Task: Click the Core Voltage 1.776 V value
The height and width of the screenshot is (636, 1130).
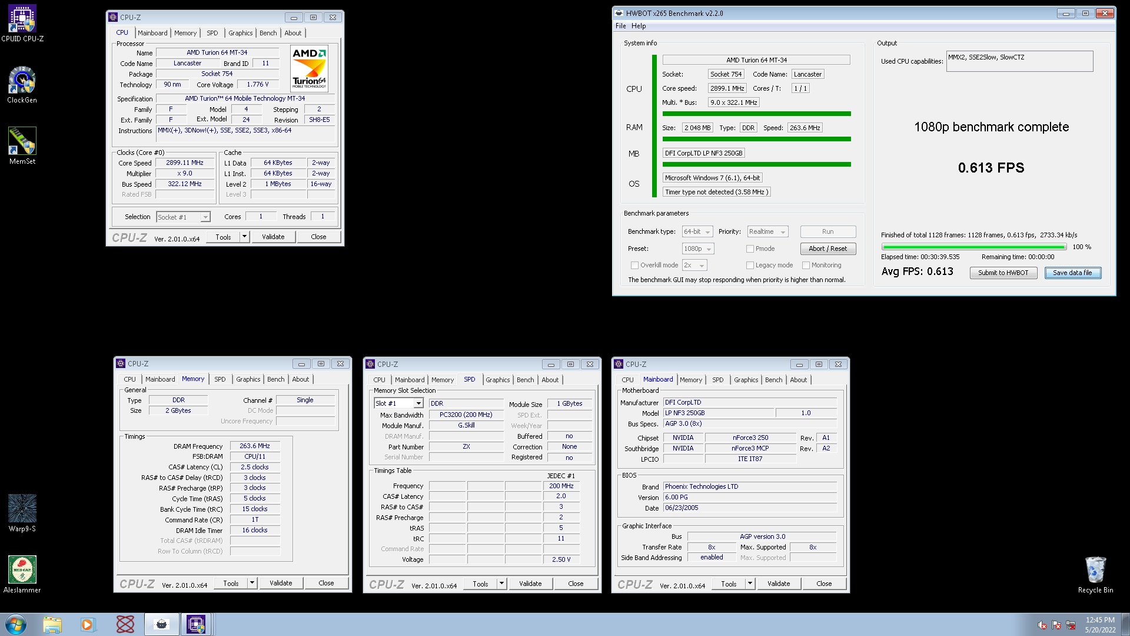Action: 257,85
